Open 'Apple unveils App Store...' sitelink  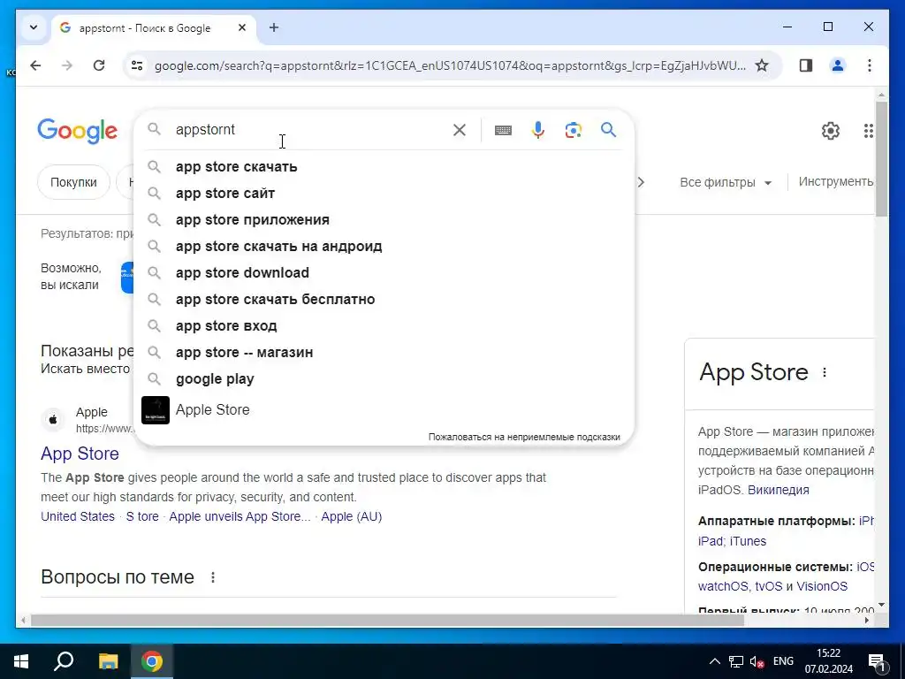pos(240,516)
